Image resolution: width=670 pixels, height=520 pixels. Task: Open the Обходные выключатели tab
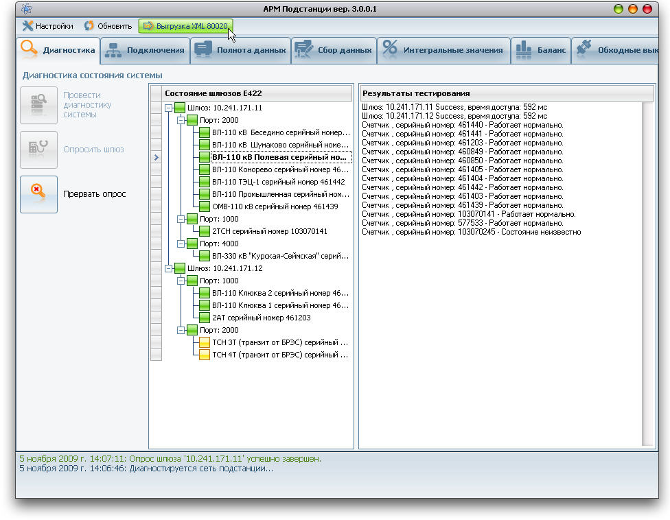(x=615, y=50)
